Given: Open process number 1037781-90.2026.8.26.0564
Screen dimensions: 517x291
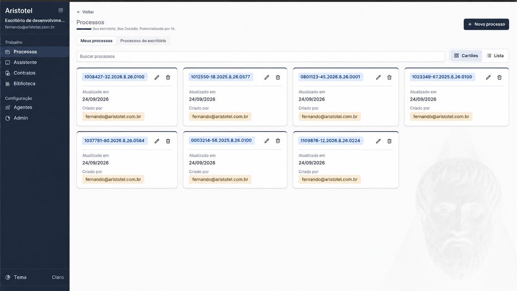Looking at the screenshot, I should pyautogui.click(x=114, y=141).
